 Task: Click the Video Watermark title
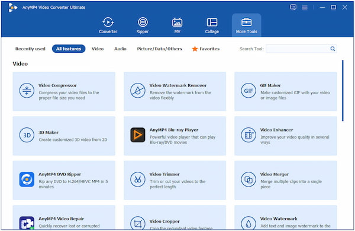coord(279,219)
